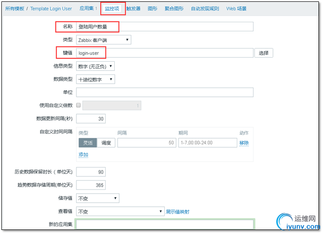Click the 历史数据保留时长 field with value 90
Screen dimensions: 323x234
[91, 172]
